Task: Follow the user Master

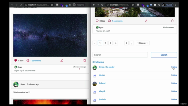Action: (x=174, y=75)
